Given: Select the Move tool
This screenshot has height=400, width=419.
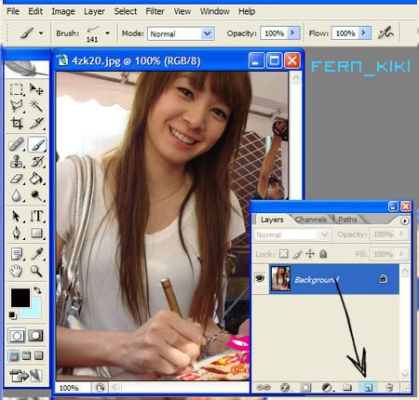Looking at the screenshot, I should 36,89.
